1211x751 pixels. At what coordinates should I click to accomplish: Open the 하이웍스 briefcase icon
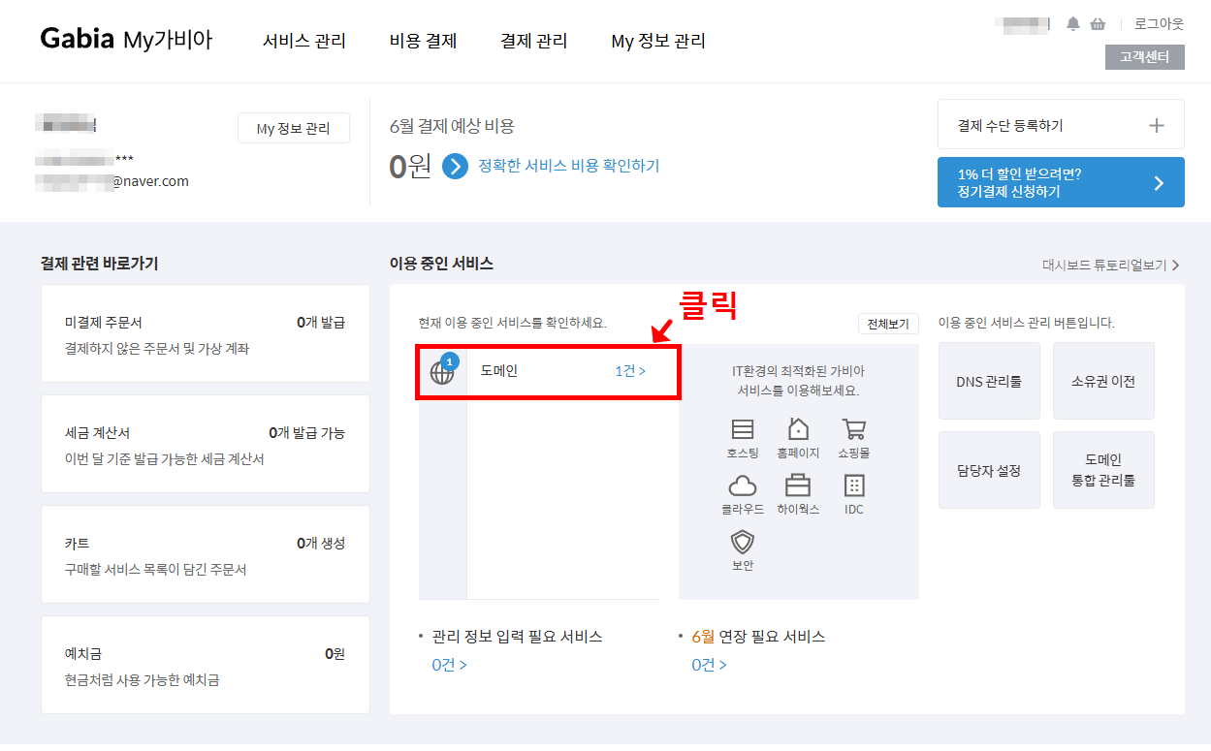pyautogui.click(x=798, y=485)
